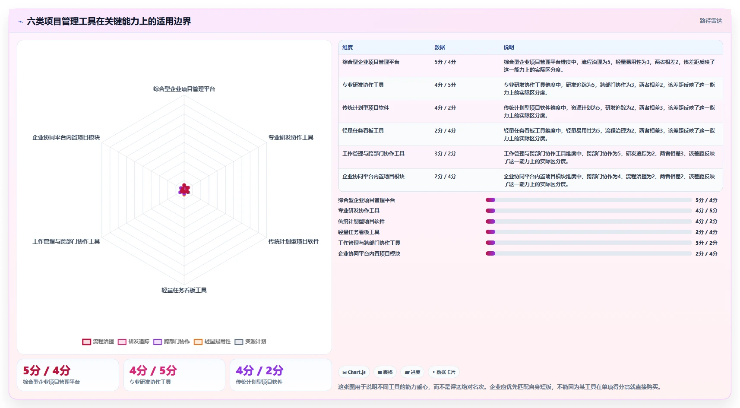Open the 4分 / 2分 data card

[x=281, y=375]
